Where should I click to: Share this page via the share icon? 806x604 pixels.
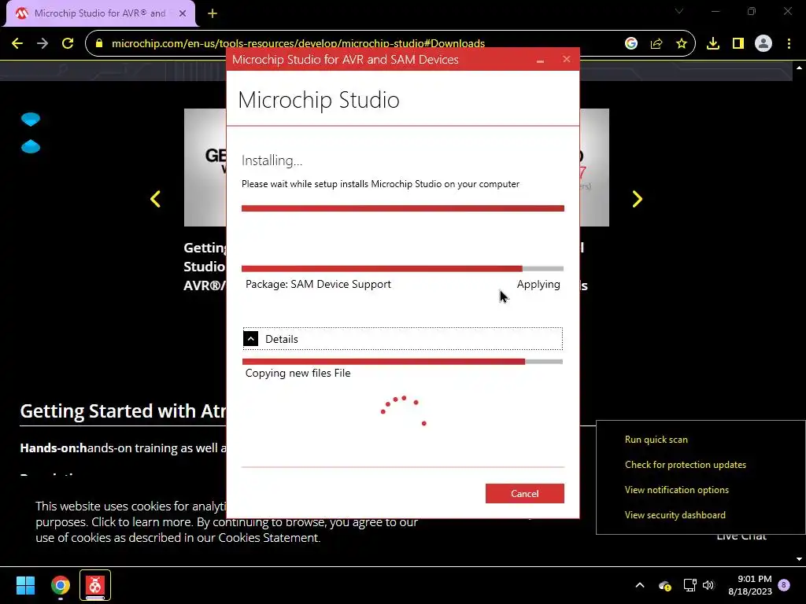click(656, 44)
